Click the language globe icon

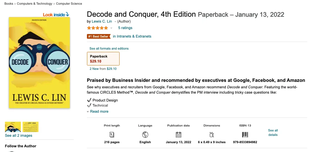tap(145, 135)
